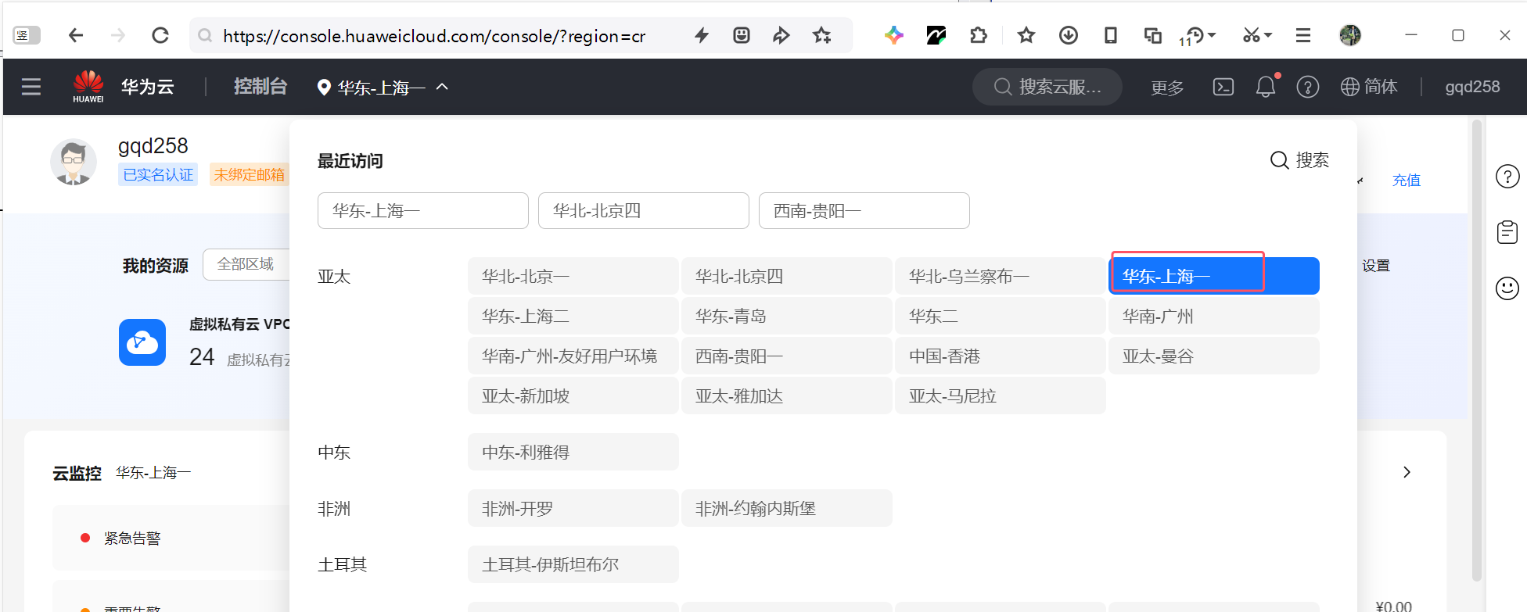The image size is (1527, 612).
Task: Choose region 非洲-开罗
Action: (573, 508)
